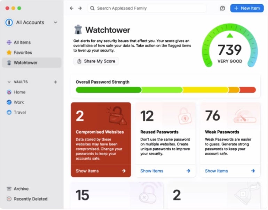268x210 pixels.
Task: Collapse the Vaults section chevron
Action: pyautogui.click(x=9, y=82)
